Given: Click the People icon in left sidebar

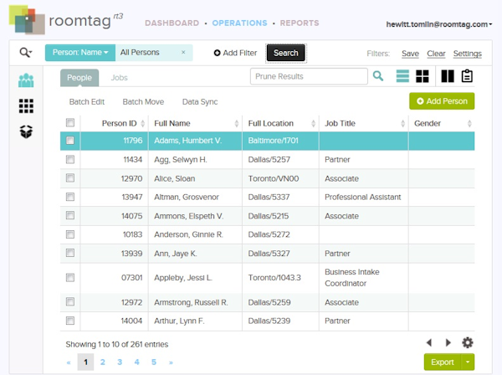Looking at the screenshot, I should pos(26,81).
